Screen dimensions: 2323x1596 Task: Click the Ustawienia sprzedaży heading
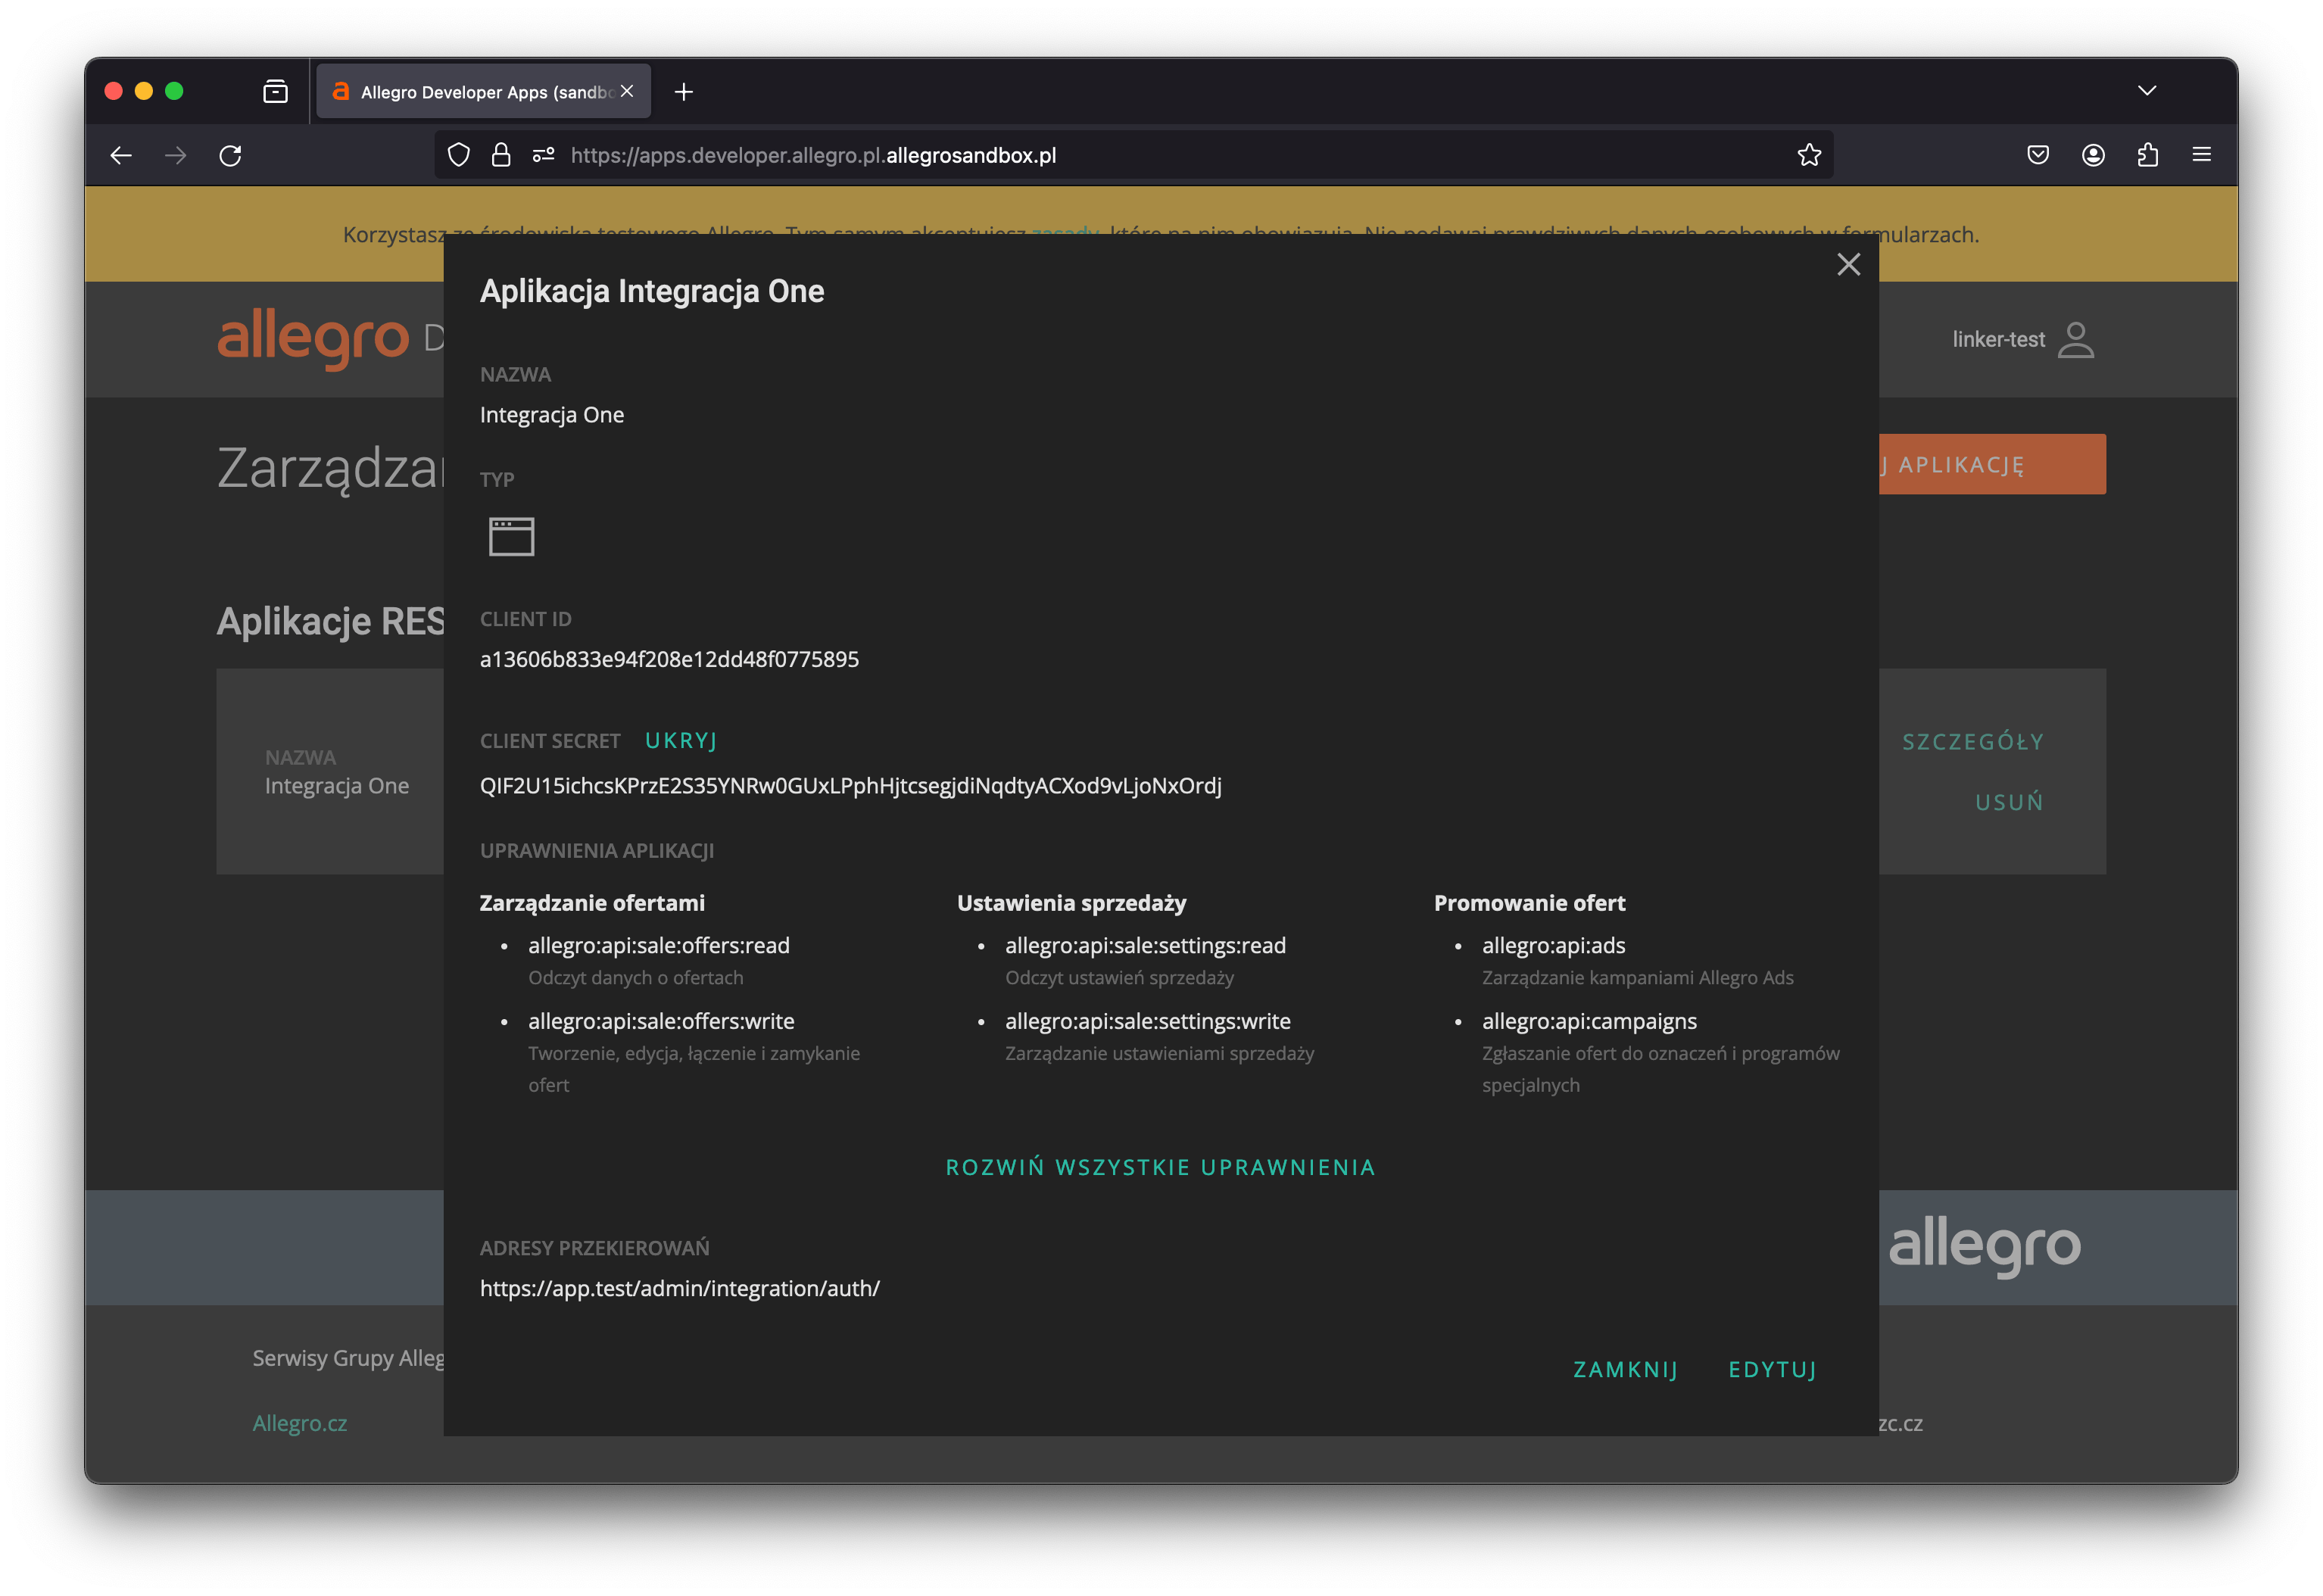(1071, 903)
